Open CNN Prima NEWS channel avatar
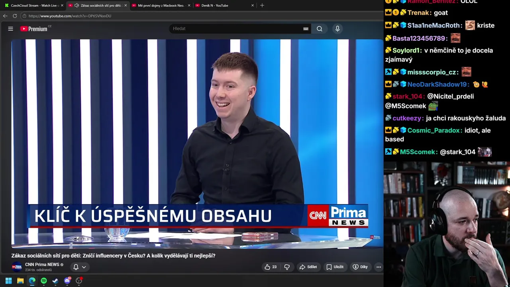 click(17, 267)
